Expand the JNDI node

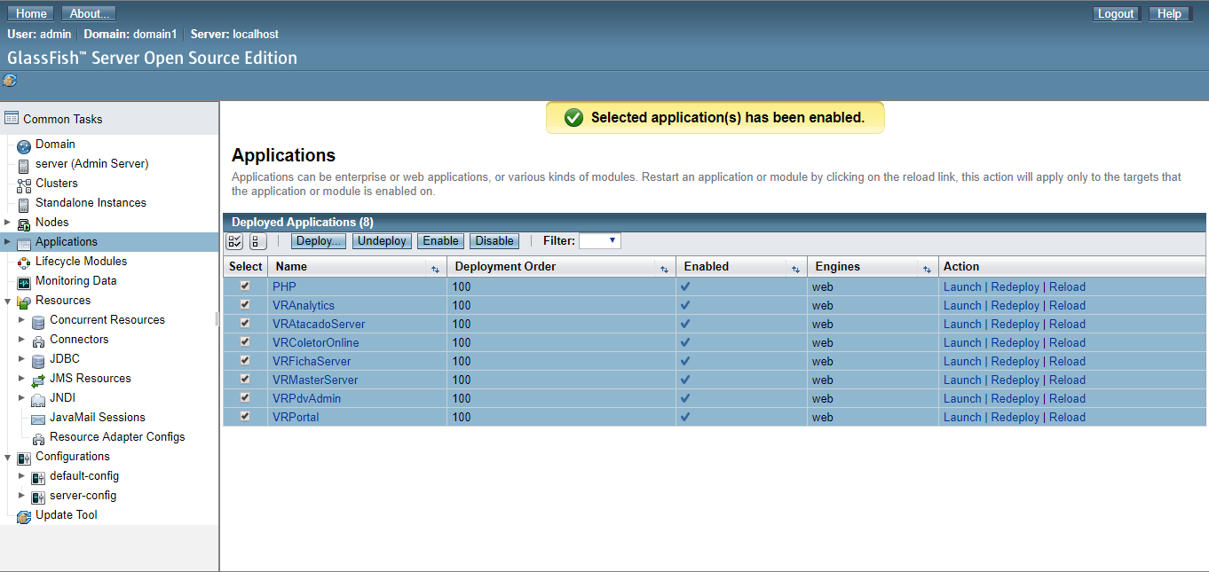pyautogui.click(x=22, y=397)
